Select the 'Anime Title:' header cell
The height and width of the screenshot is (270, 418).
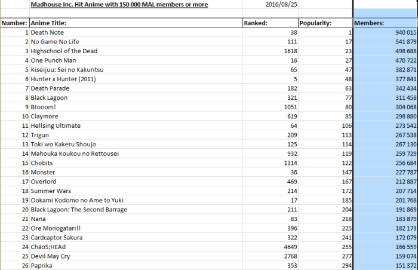pyautogui.click(x=136, y=23)
